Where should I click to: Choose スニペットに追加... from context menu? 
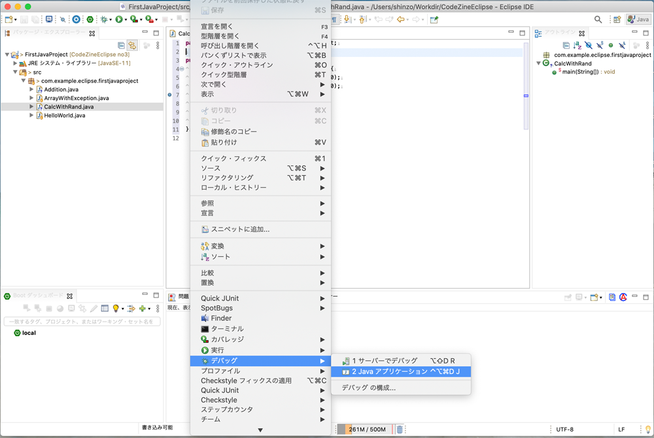click(260, 229)
